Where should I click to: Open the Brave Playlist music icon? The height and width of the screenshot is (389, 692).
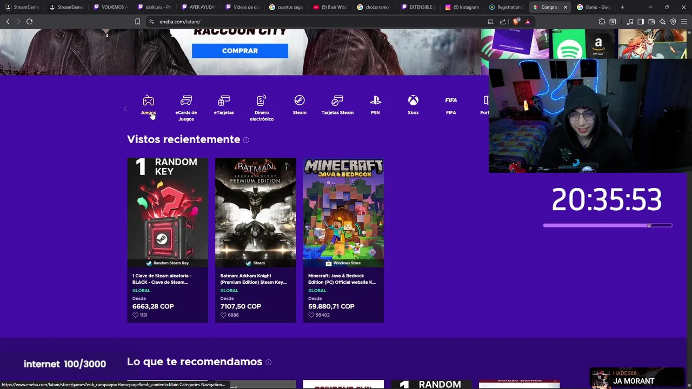pos(630,22)
